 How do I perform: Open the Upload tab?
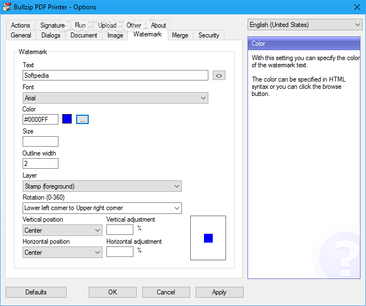(107, 25)
